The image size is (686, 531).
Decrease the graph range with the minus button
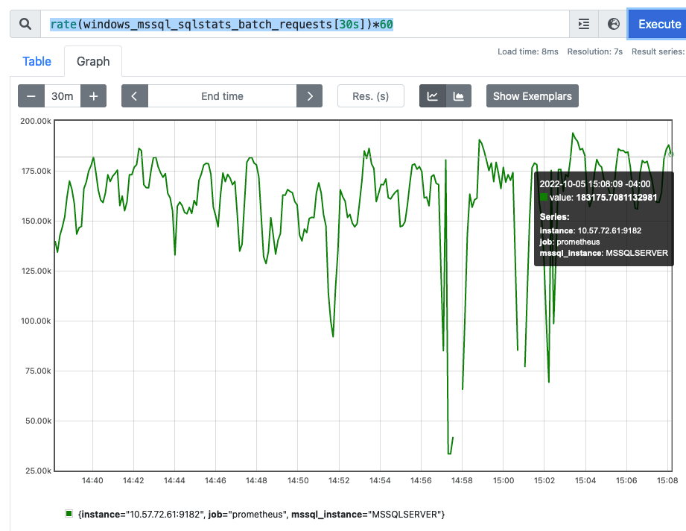pos(31,96)
